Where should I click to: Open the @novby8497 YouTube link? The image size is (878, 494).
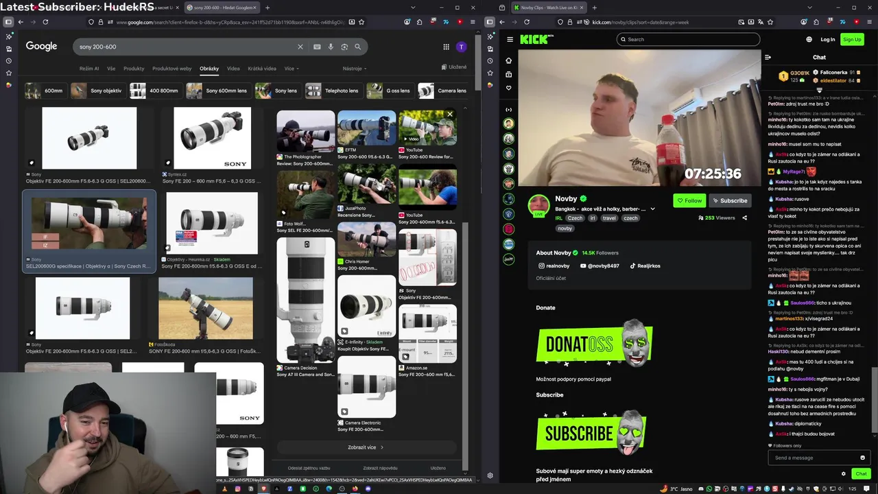[600, 266]
